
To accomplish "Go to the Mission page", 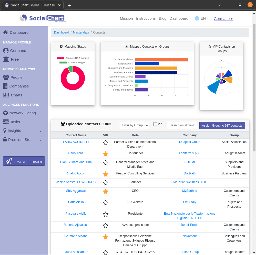I will point(126,18).
